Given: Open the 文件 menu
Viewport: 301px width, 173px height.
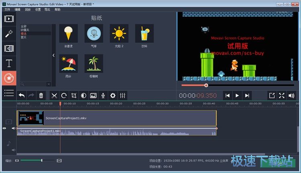Looking at the screenshot, I should click(7, 9).
